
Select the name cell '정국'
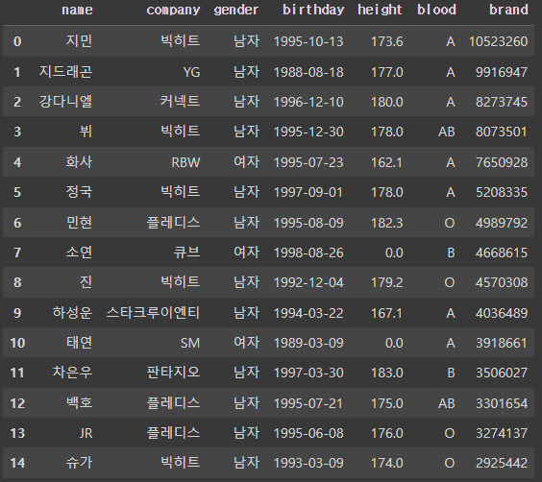point(79,192)
